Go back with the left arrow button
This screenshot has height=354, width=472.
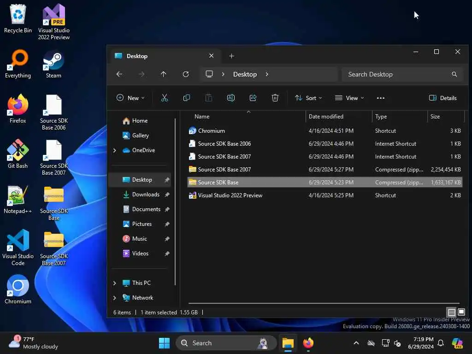119,74
